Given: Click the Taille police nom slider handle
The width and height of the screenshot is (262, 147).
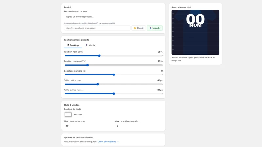Looking at the screenshot, I should [98, 84].
